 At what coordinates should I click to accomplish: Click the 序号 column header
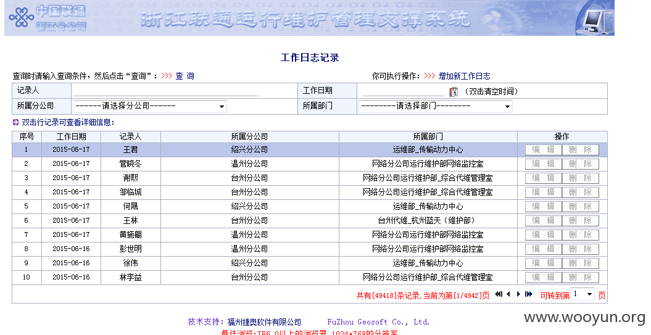click(x=27, y=136)
